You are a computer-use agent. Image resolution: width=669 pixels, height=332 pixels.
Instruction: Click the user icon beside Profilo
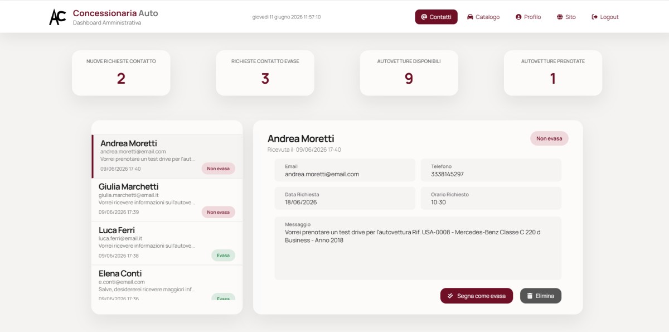(518, 17)
